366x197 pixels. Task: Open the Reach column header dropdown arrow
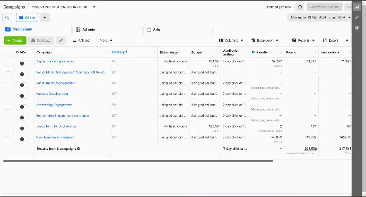315,52
